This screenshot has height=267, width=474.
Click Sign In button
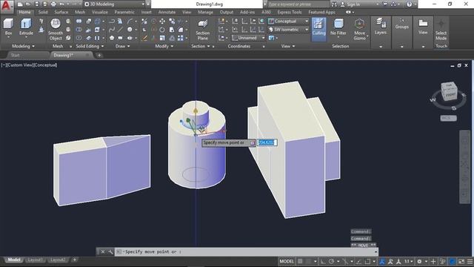pyautogui.click(x=350, y=4)
